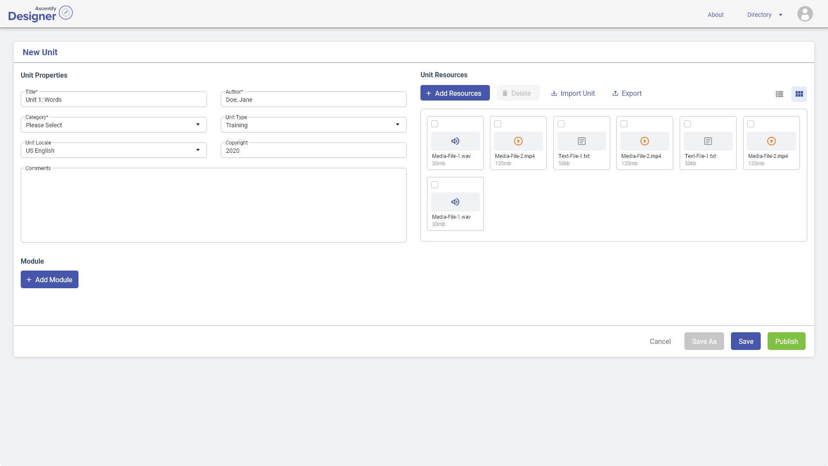The image size is (828, 466).
Task: Click the play icon of first Media-File-2.mp4
Action: coord(518,141)
